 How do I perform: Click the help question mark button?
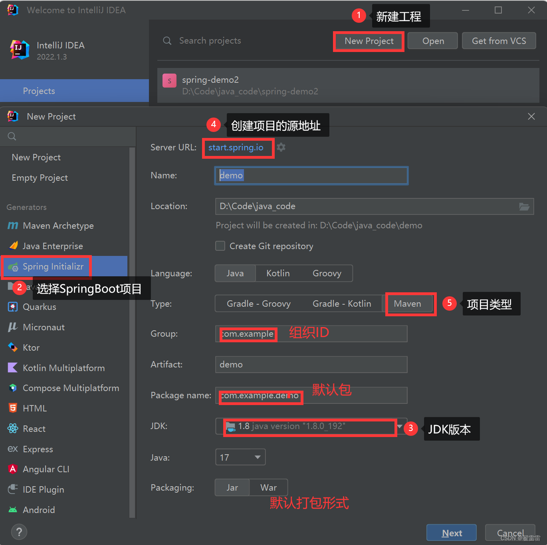[19, 532]
